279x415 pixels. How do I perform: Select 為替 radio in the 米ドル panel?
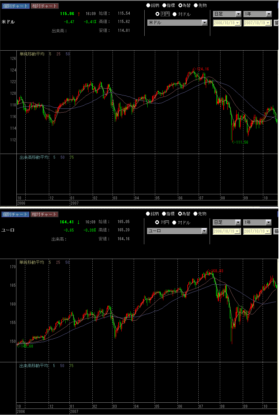pyautogui.click(x=180, y=5)
